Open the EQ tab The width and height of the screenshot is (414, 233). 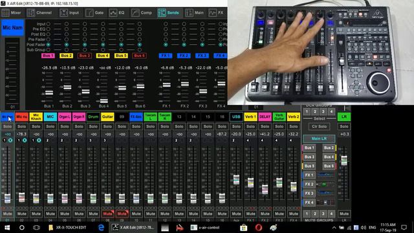[x=117, y=13]
